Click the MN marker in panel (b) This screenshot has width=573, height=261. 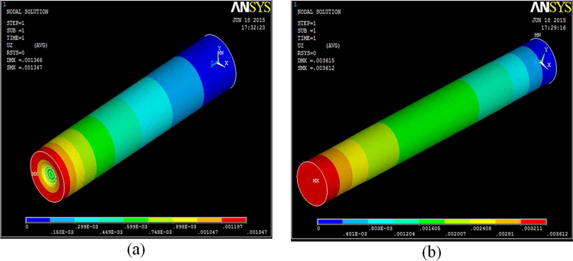tap(537, 35)
